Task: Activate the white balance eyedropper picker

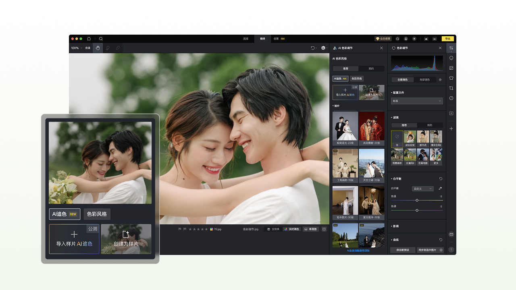Action: pos(440,188)
